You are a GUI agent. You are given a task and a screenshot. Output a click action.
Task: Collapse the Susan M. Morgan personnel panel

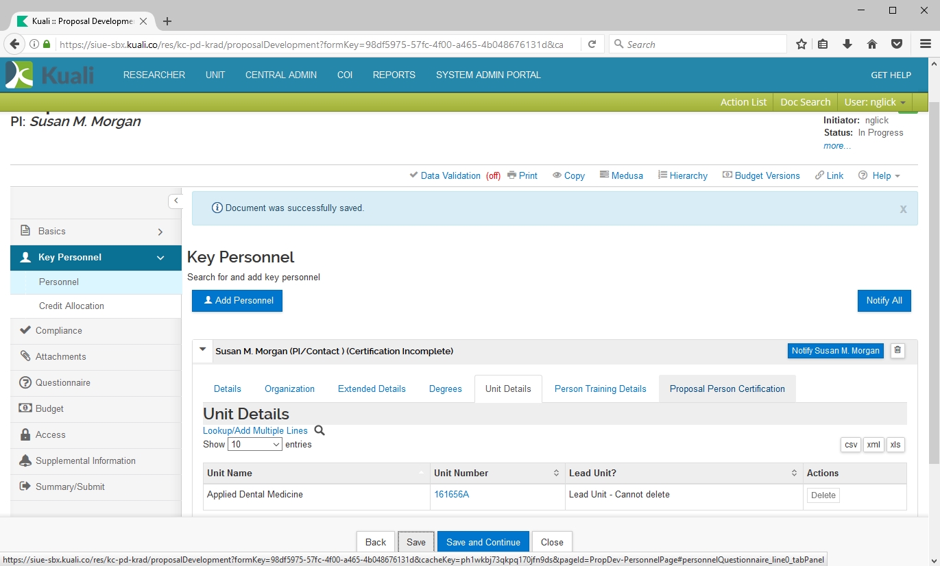pyautogui.click(x=202, y=350)
